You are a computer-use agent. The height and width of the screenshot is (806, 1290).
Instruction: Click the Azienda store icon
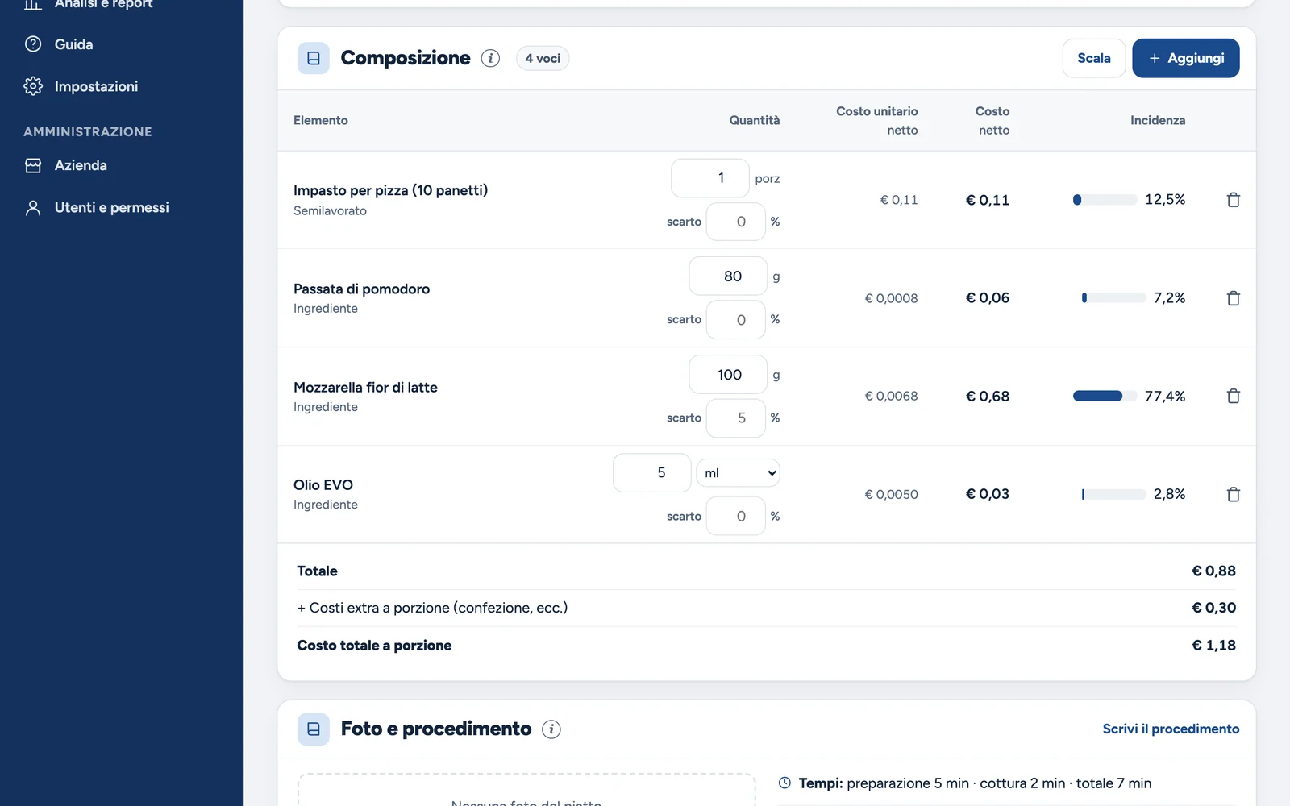[x=33, y=165]
